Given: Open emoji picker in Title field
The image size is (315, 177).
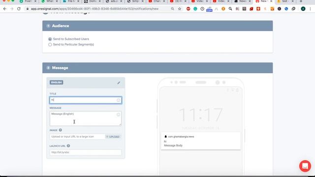Looking at the screenshot, I should [118, 100].
